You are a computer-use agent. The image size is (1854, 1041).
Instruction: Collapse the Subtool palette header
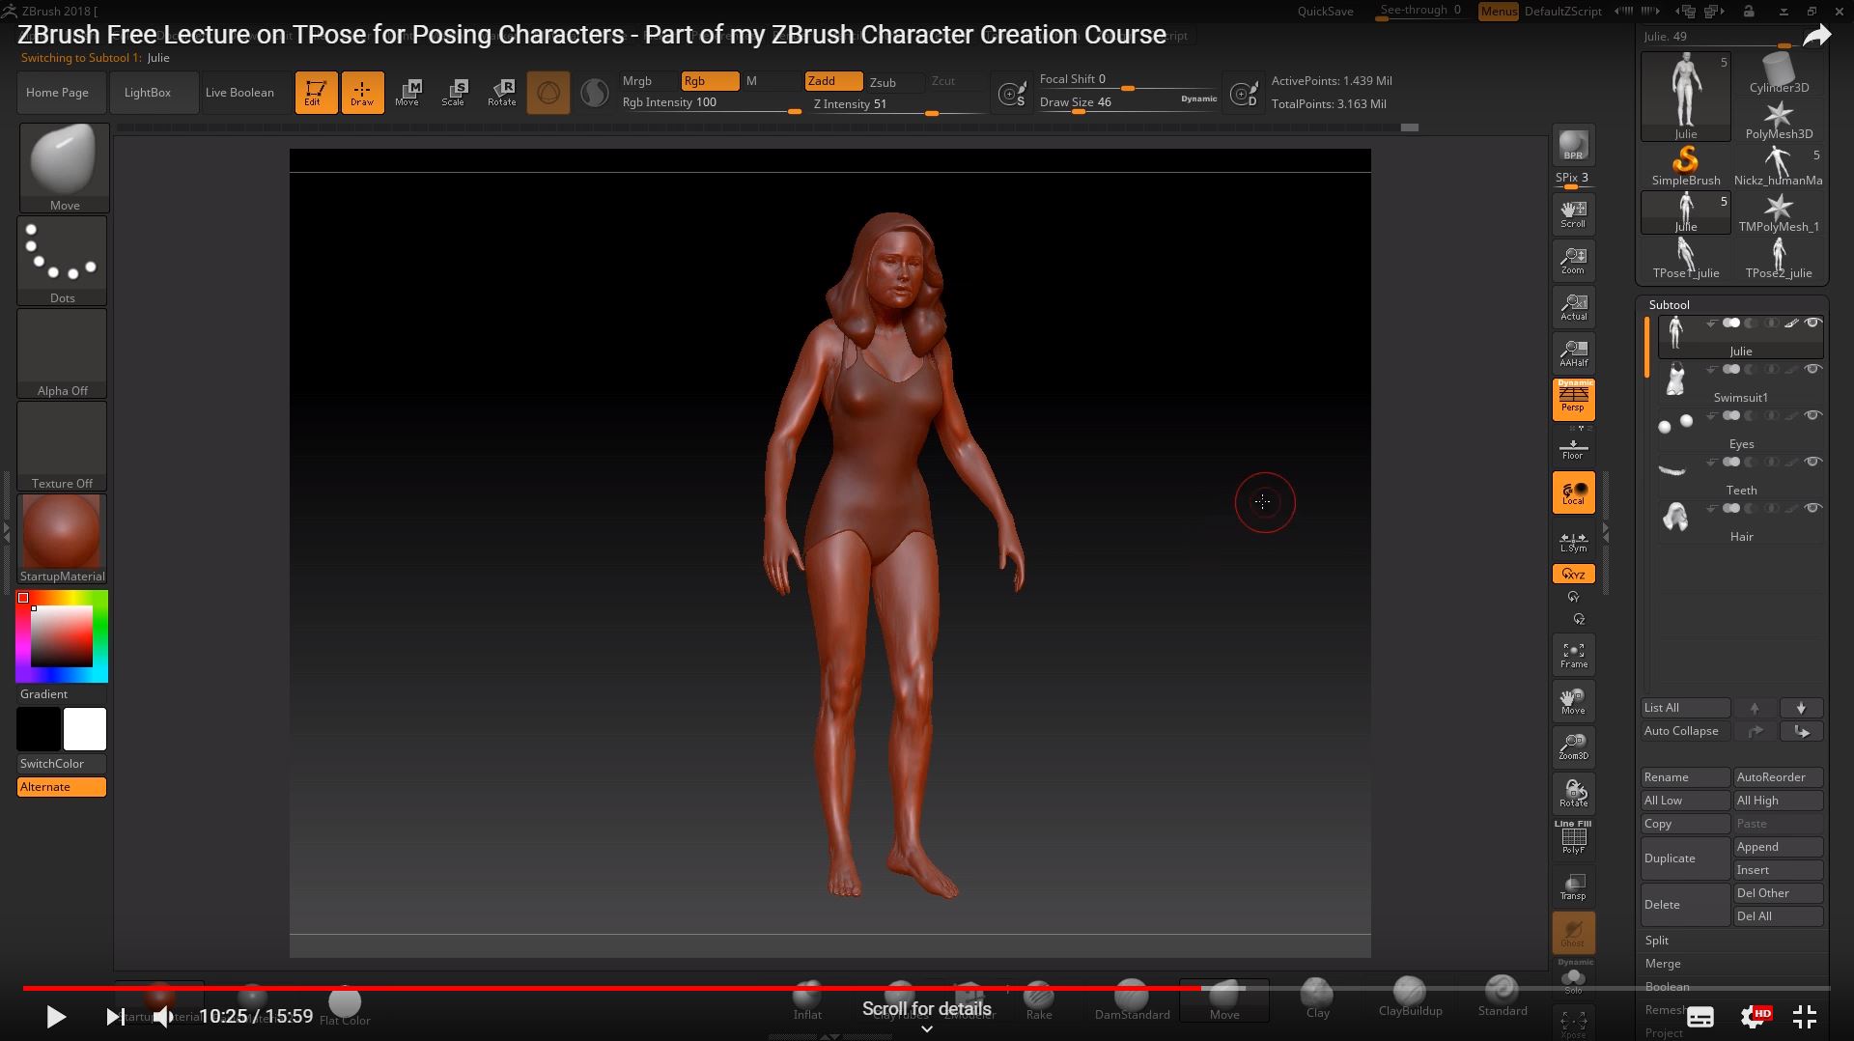[x=1670, y=304]
